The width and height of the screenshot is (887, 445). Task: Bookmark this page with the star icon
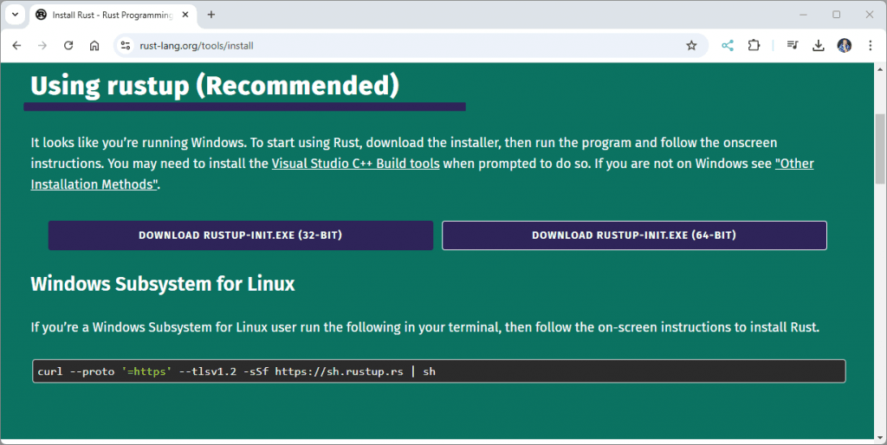(691, 46)
